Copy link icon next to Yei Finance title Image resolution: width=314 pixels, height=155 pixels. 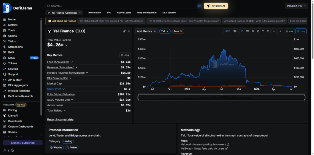(x=124, y=31)
